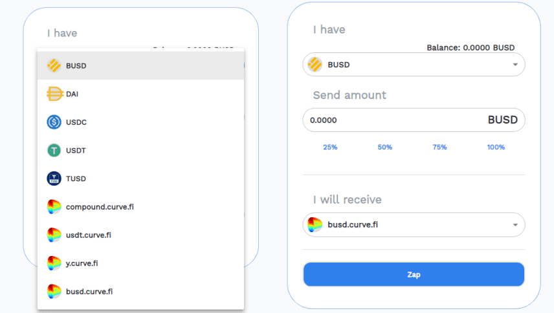Click the USDT Tether icon

(54, 151)
